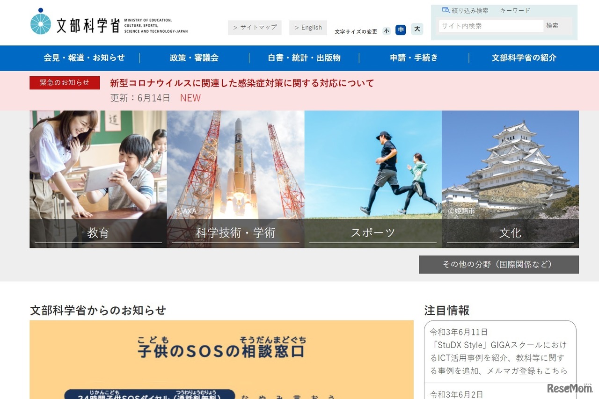Open the 政策・審議会 menu
This screenshot has height=399, width=599.
click(x=194, y=58)
